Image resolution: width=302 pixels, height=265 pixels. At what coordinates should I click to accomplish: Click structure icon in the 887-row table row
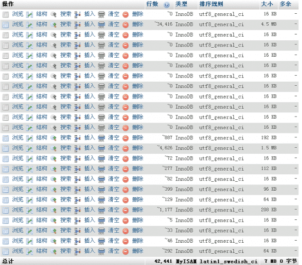pyautogui.click(x=30, y=138)
